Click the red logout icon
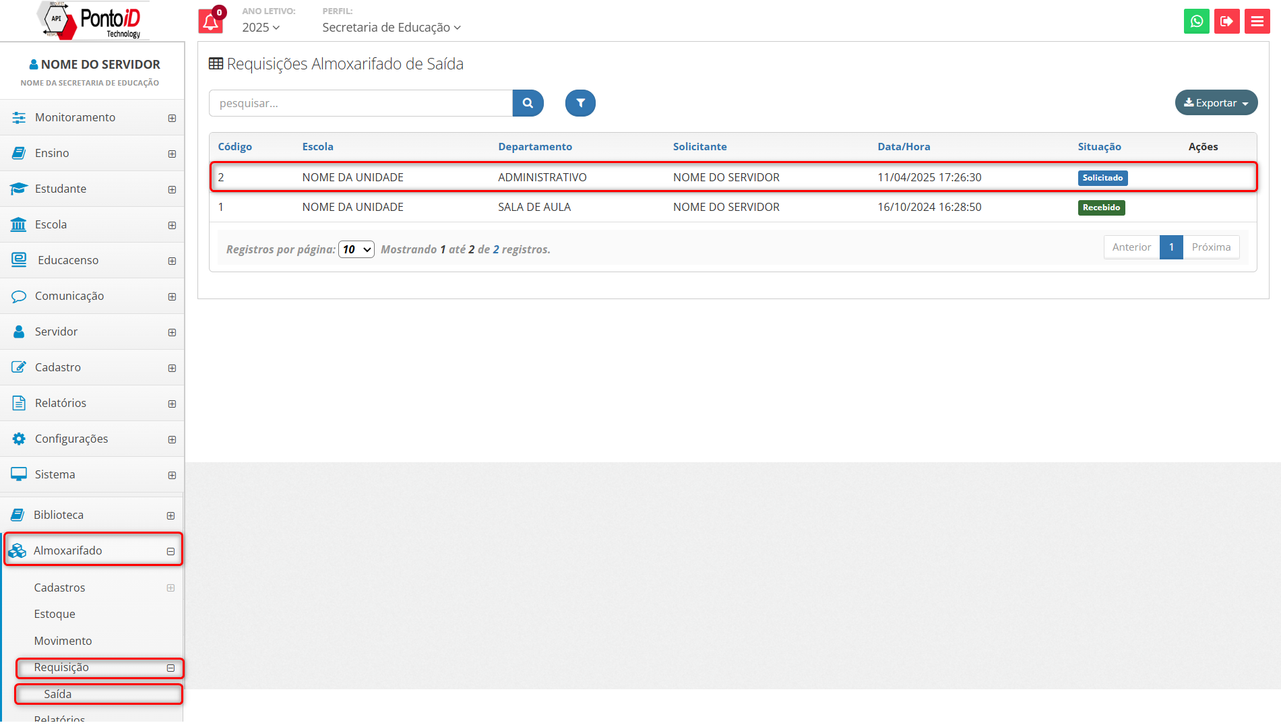 pos(1227,22)
